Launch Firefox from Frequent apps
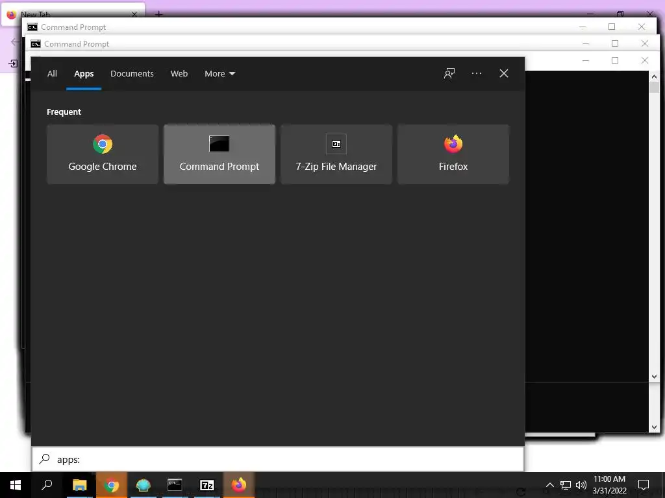 pyautogui.click(x=453, y=154)
